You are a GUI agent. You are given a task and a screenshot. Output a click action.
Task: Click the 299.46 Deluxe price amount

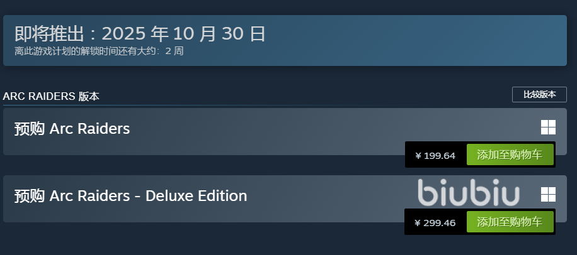coord(440,222)
